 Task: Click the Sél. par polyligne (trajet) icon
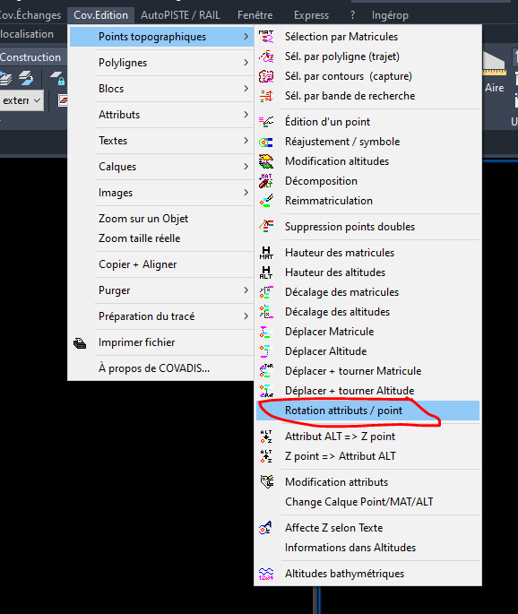[x=266, y=56]
